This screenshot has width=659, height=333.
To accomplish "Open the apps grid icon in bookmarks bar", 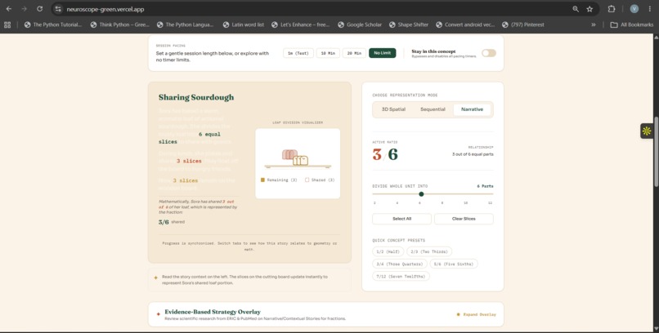I will tap(7, 24).
